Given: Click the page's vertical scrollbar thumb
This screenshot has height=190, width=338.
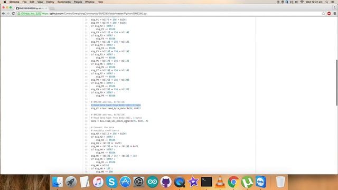Looking at the screenshot, I should click(x=337, y=82).
